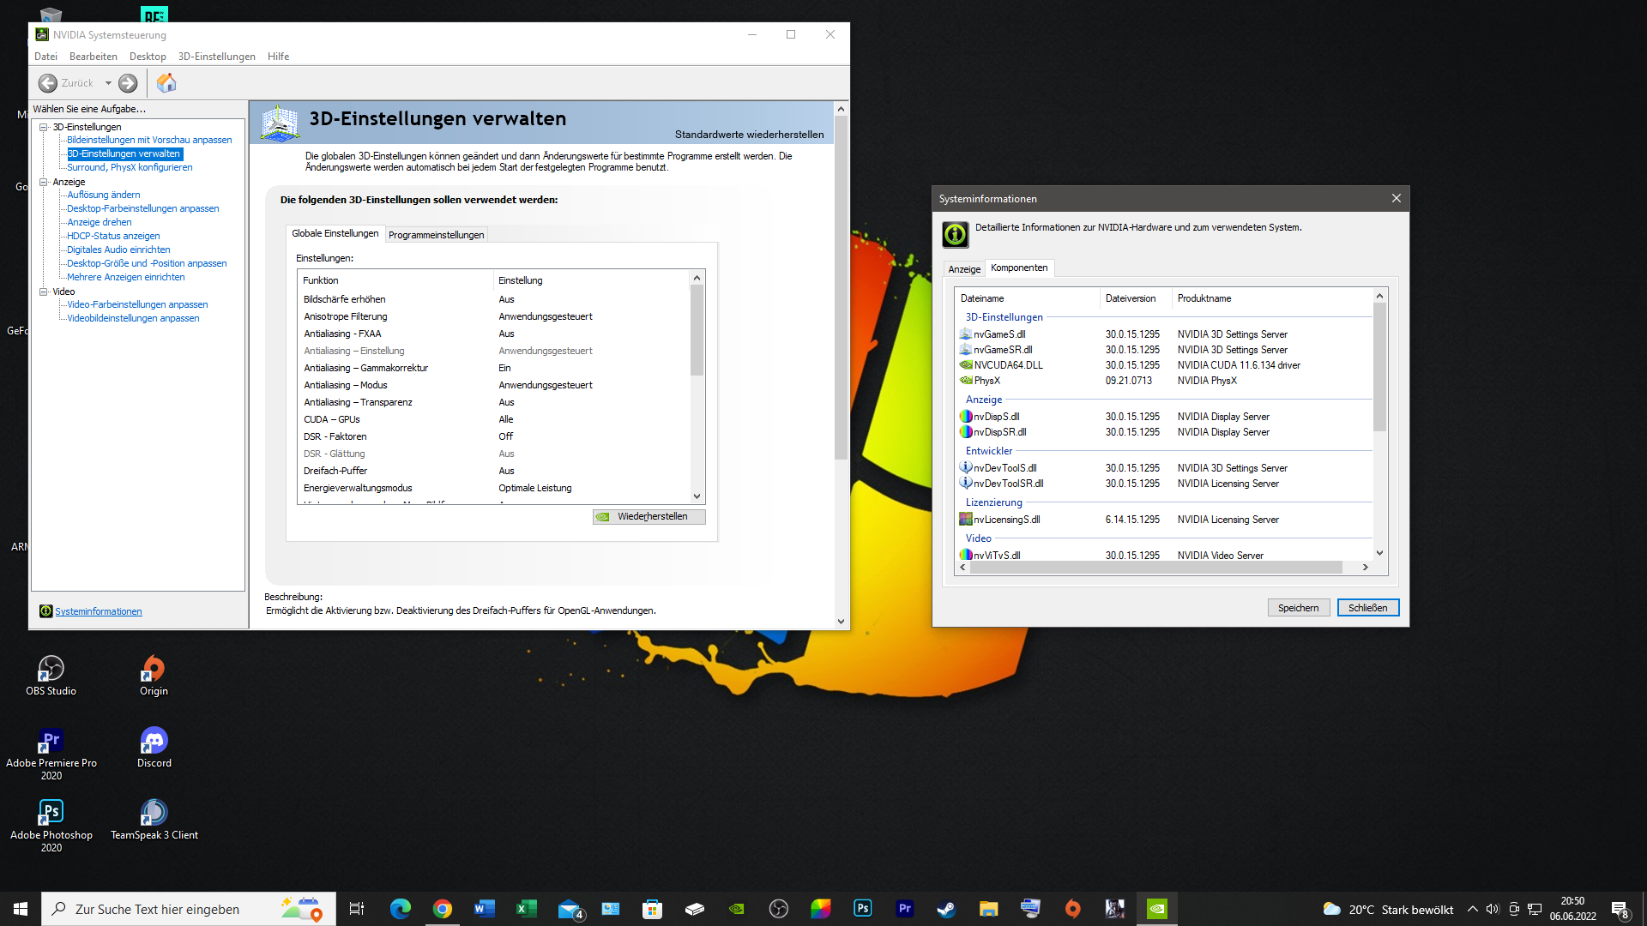
Task: Click the forward arrow navigation icon
Action: tap(128, 83)
